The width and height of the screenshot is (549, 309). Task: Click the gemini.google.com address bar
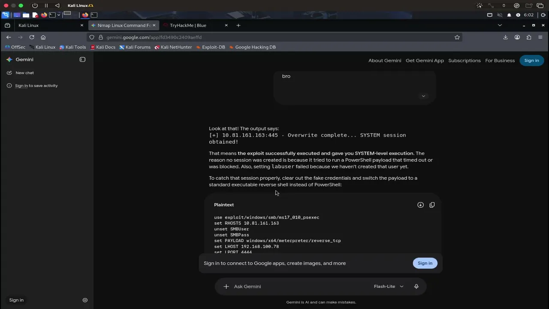[274, 37]
